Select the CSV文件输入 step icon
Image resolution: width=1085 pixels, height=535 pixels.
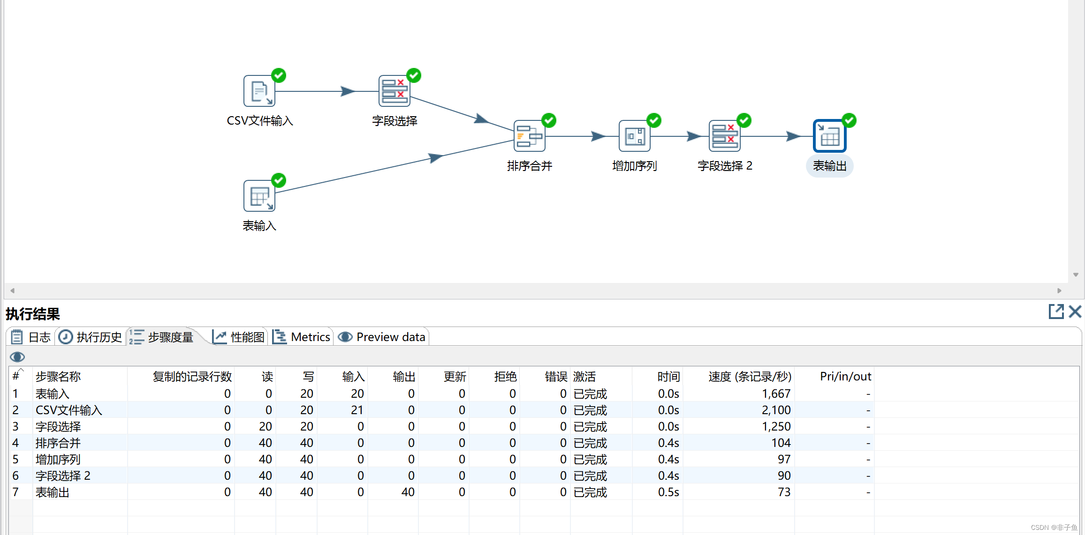coord(259,91)
